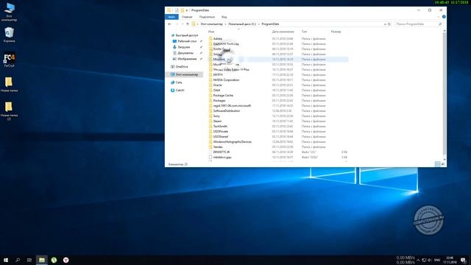Switch to details view via status bar icon
This screenshot has height=265, width=471.
[x=438, y=164]
